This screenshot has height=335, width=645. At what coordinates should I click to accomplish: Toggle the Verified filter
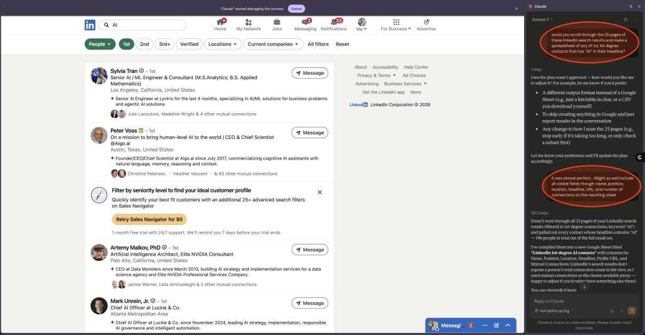pos(189,44)
